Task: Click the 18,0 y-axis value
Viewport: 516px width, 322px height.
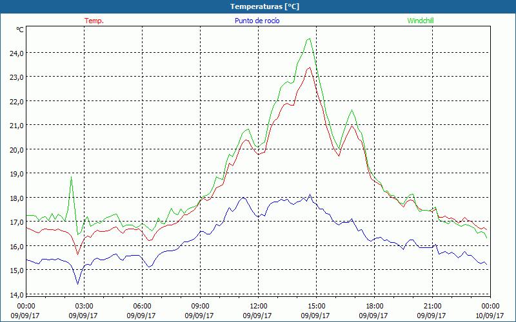Action: click(17, 198)
